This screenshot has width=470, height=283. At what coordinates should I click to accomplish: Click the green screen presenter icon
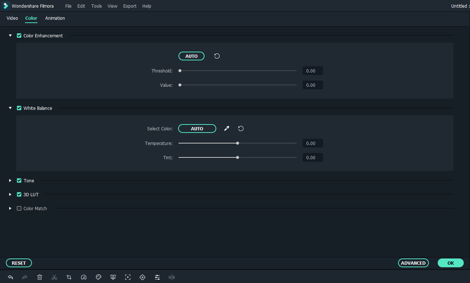[113, 277]
